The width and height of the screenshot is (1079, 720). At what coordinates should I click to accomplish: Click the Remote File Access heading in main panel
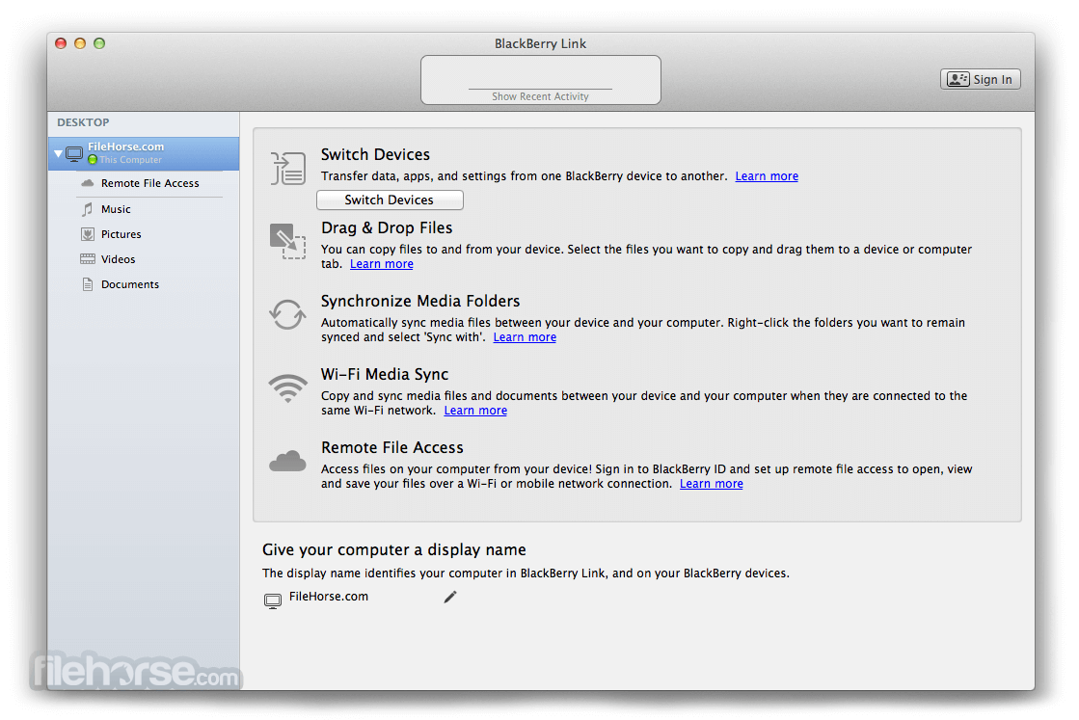coord(392,447)
